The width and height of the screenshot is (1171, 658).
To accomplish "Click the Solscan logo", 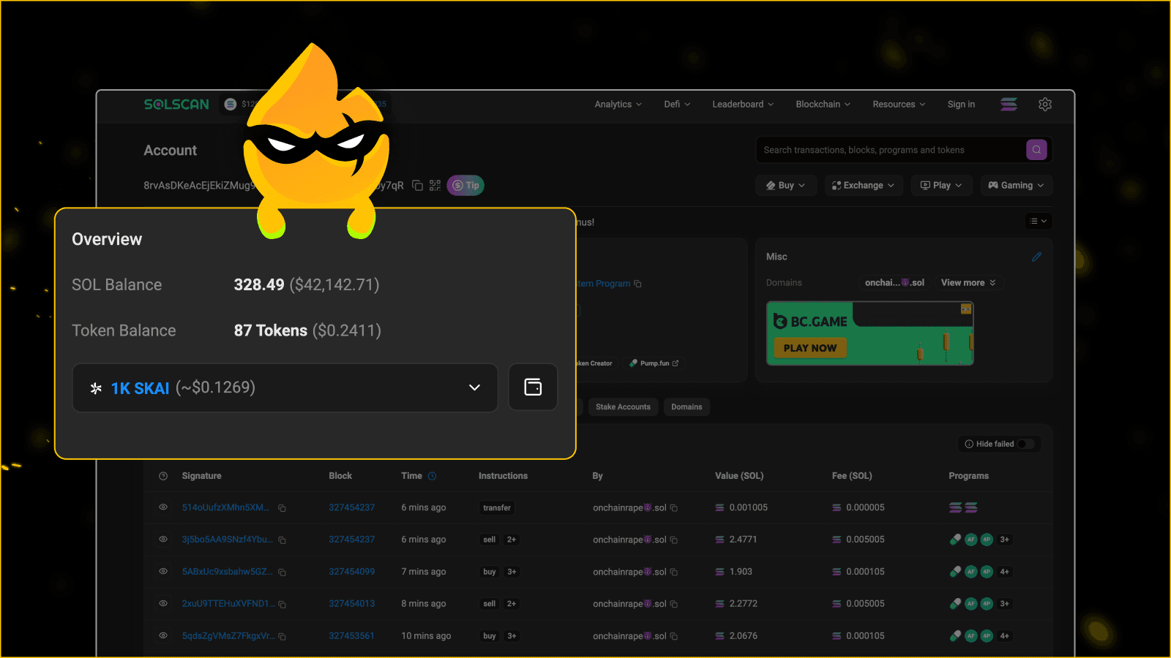I will click(176, 105).
